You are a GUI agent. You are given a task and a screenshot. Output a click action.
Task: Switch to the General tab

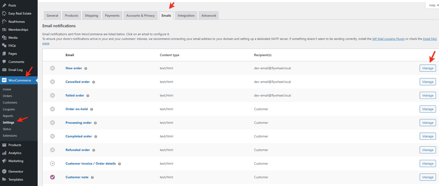(x=52, y=16)
